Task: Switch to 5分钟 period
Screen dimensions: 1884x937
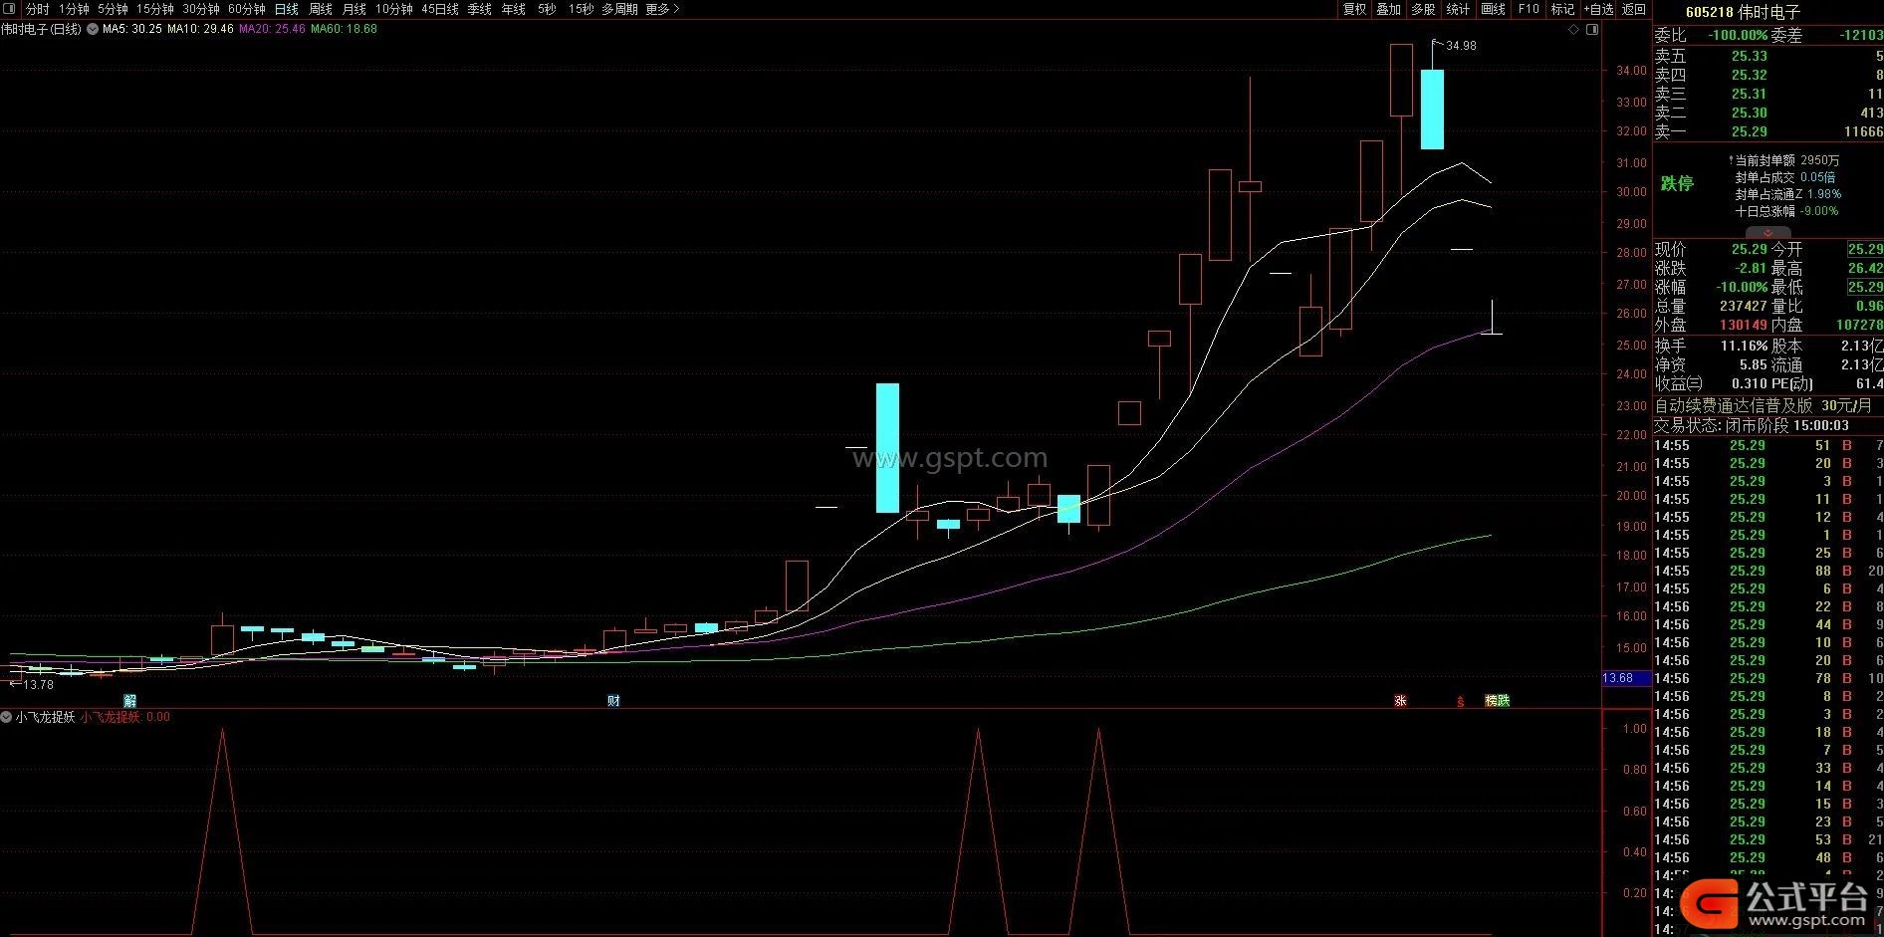Action: [113, 9]
